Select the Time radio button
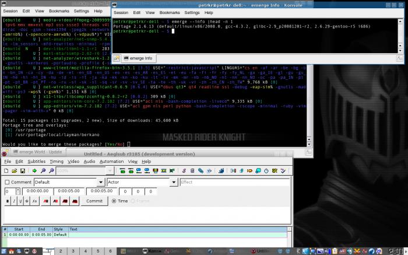The image size is (408, 255). [x=114, y=201]
